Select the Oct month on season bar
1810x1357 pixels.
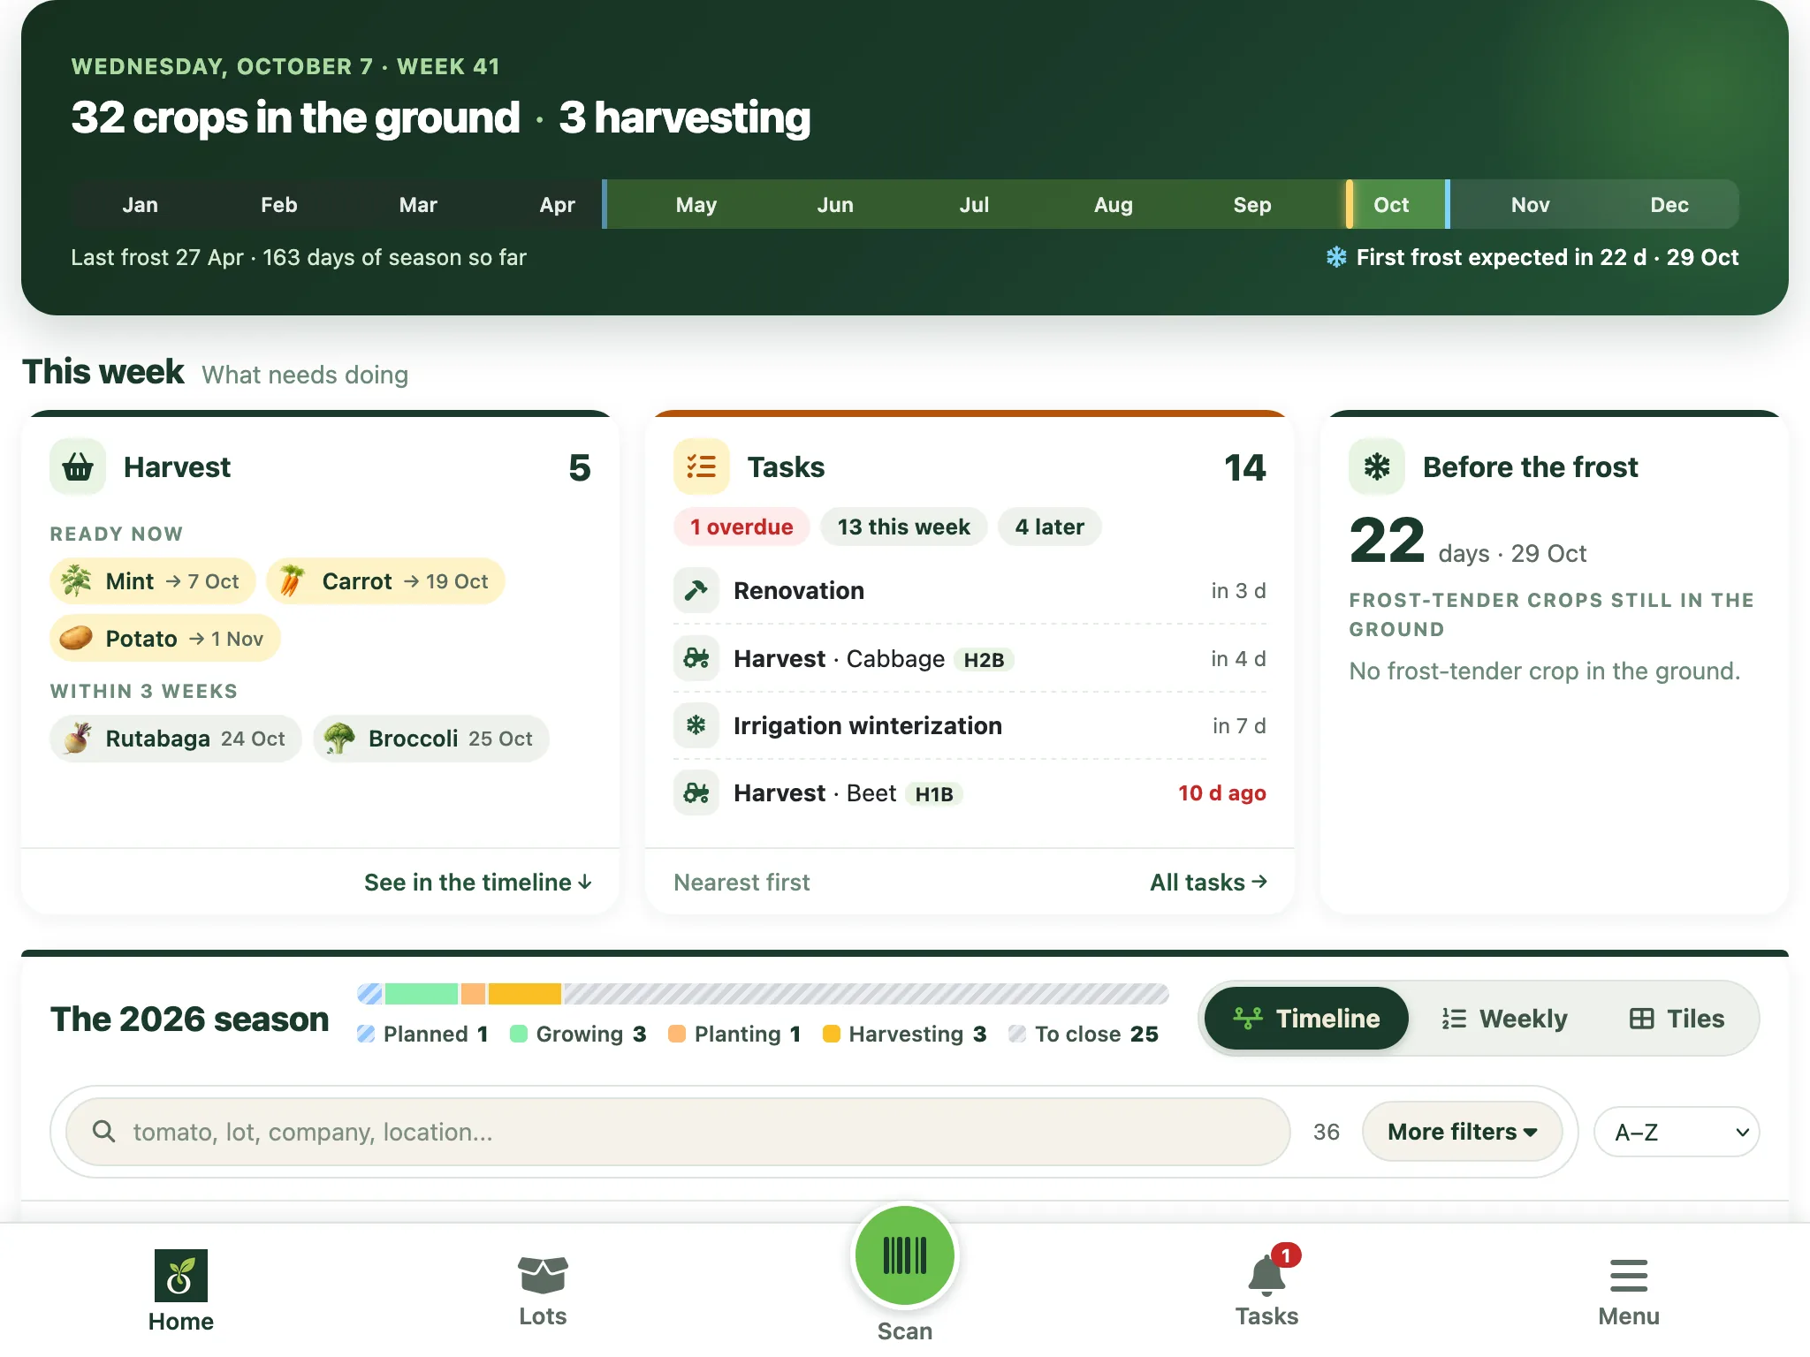[x=1391, y=205]
